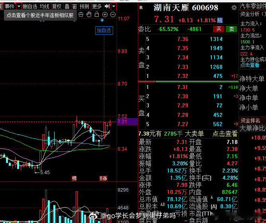Toggle the unlock padlock icon
266x223 pixels.
[x=97, y=14]
